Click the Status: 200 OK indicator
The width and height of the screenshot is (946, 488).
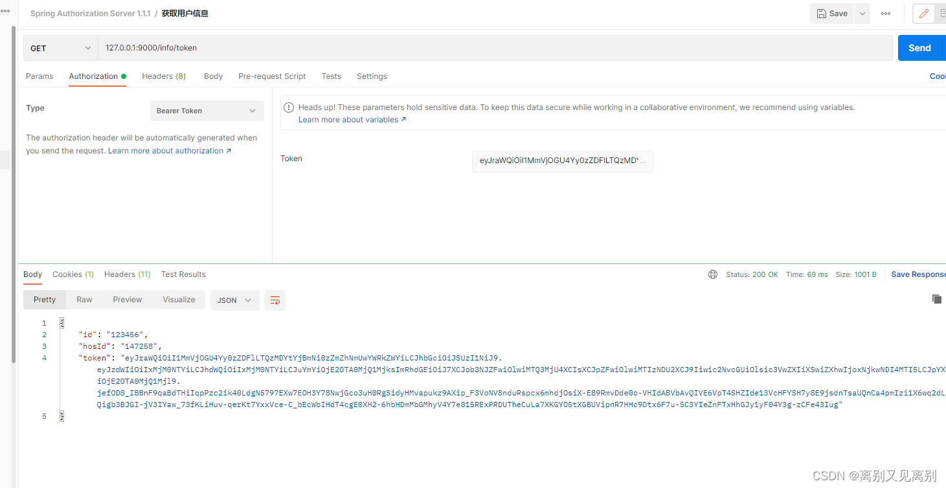(752, 274)
